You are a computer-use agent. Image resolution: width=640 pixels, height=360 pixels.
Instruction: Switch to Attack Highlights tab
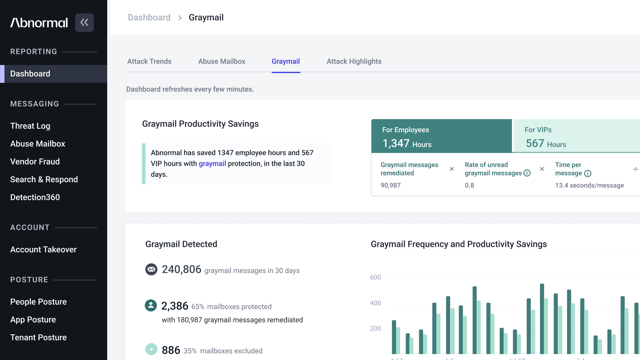coord(354,61)
